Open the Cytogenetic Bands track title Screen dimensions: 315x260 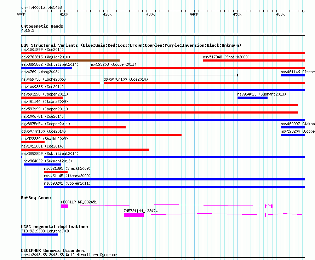tap(42, 26)
